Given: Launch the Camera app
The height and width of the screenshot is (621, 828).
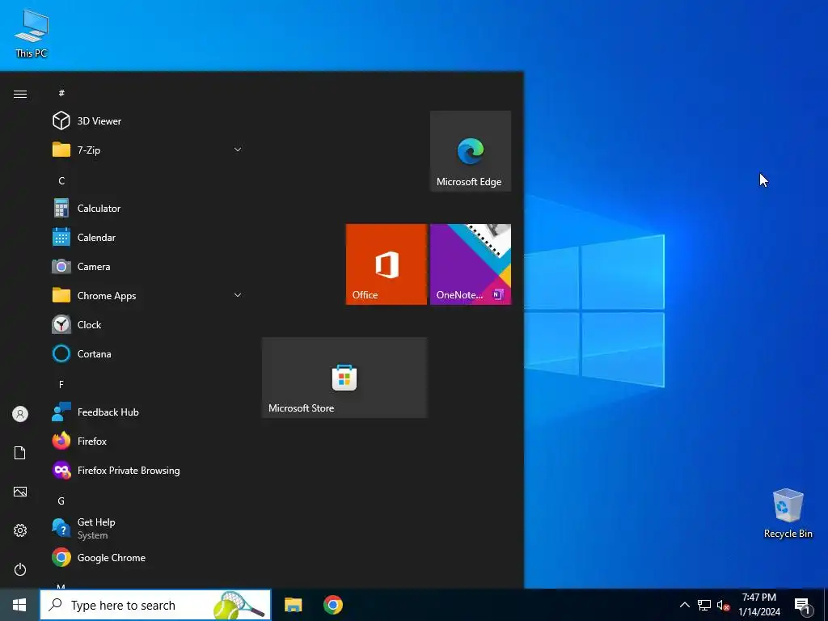Looking at the screenshot, I should (148, 266).
